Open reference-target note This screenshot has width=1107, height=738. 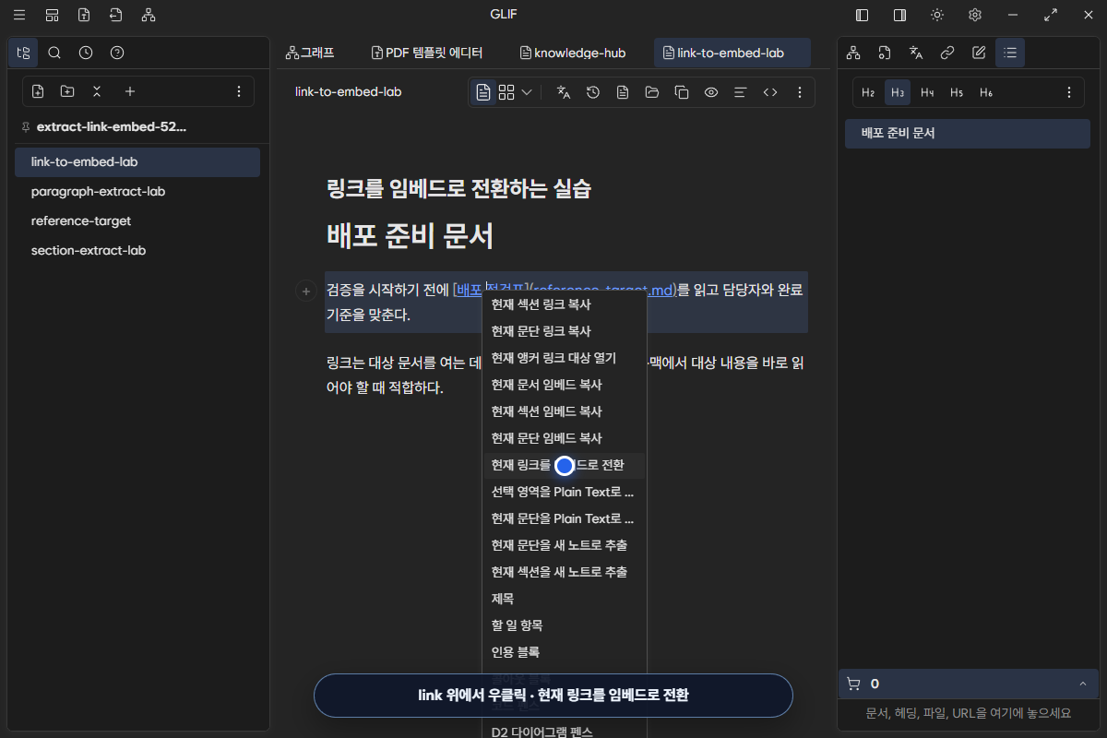click(x=137, y=220)
